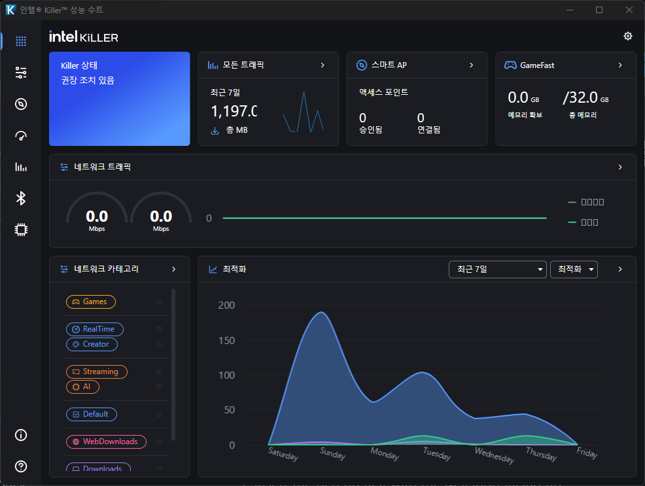Click the Tuesday label on chart axis
645x486 pixels.
[x=437, y=454]
